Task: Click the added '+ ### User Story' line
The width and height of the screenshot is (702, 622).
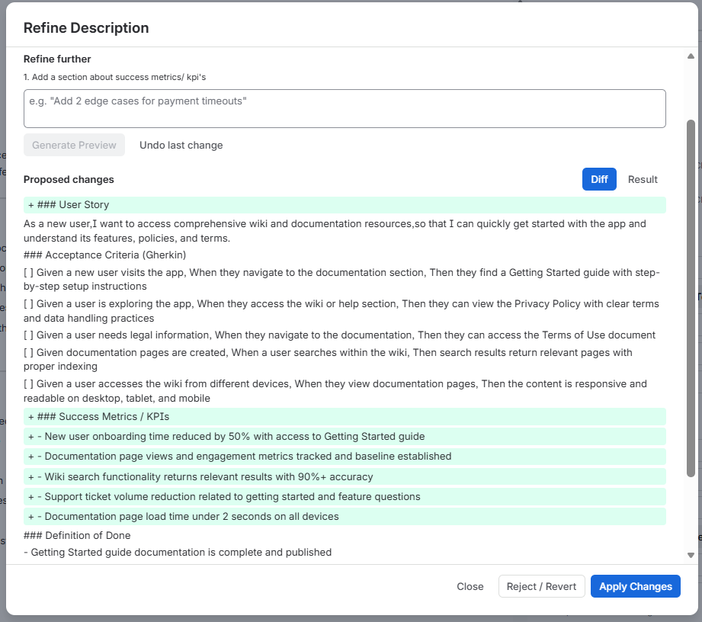Action: [345, 204]
